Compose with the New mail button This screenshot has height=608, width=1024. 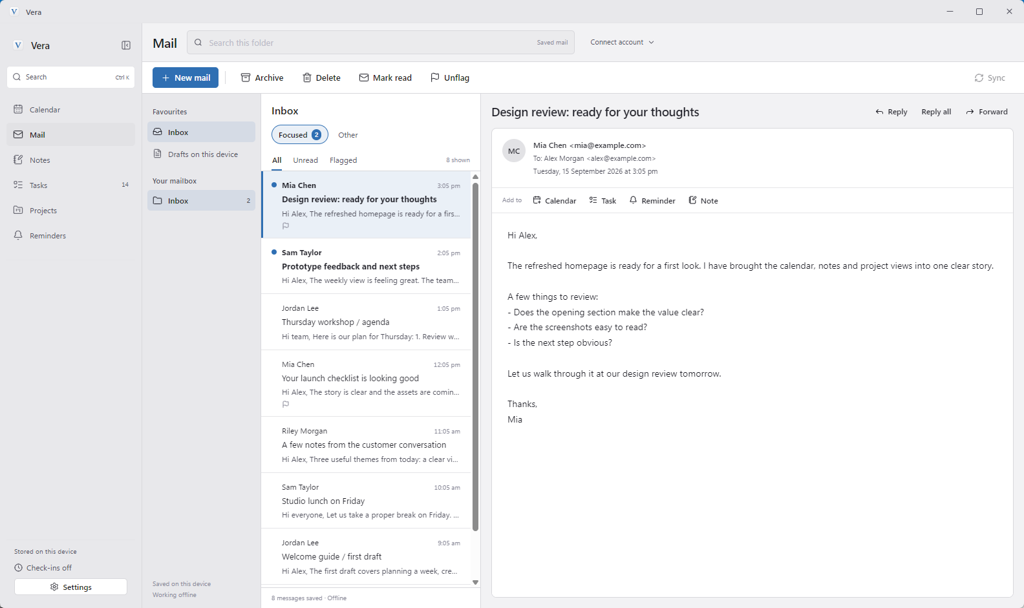coord(186,78)
